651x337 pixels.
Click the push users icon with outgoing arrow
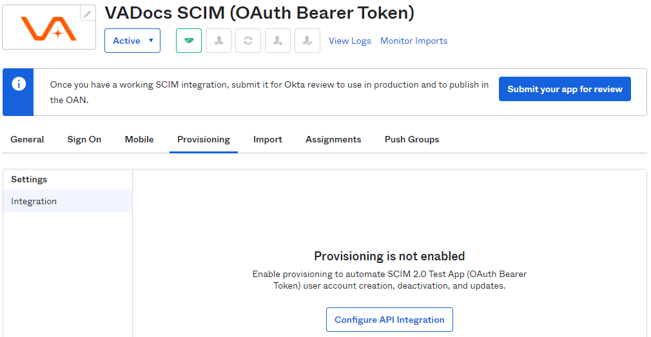click(278, 41)
